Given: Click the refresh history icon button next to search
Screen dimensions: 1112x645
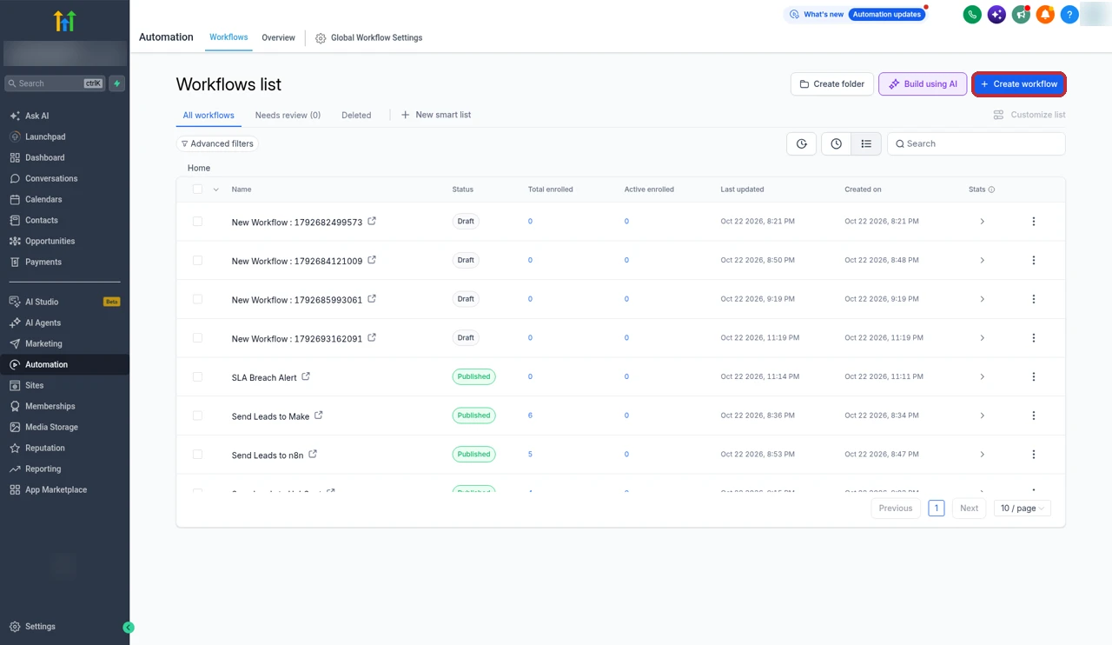Looking at the screenshot, I should 801,143.
